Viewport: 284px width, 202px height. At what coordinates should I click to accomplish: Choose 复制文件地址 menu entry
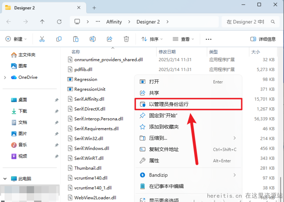pos(189,149)
